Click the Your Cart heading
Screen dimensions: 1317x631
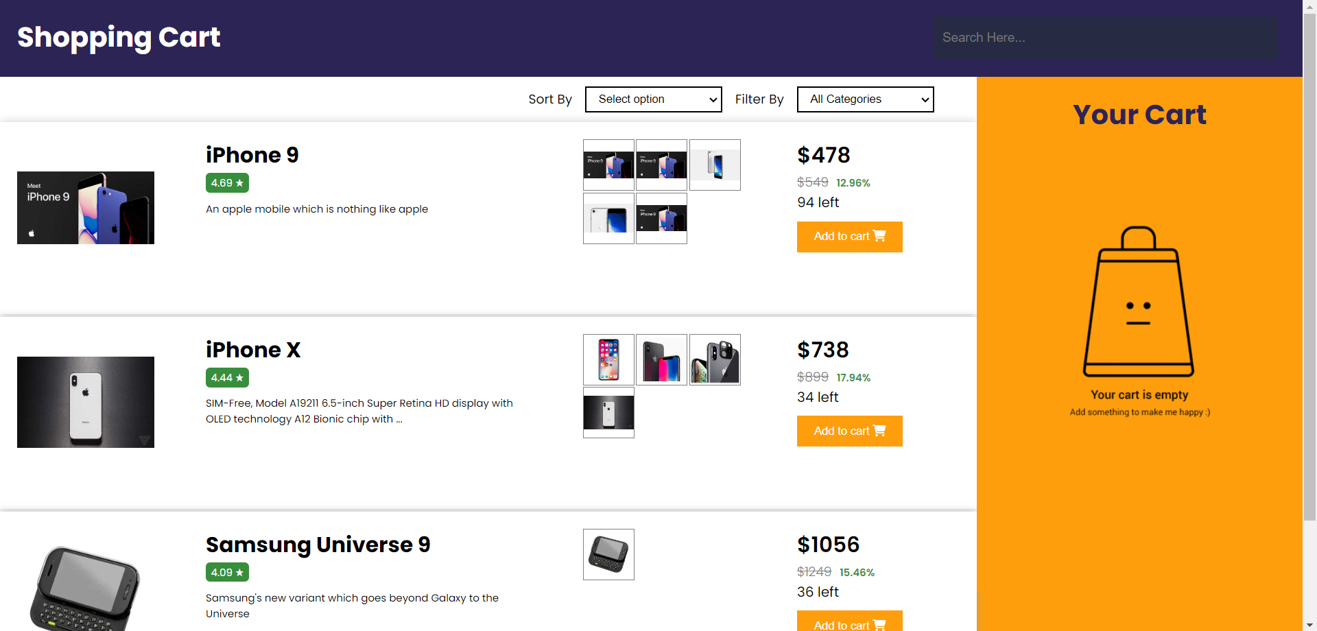(x=1139, y=115)
